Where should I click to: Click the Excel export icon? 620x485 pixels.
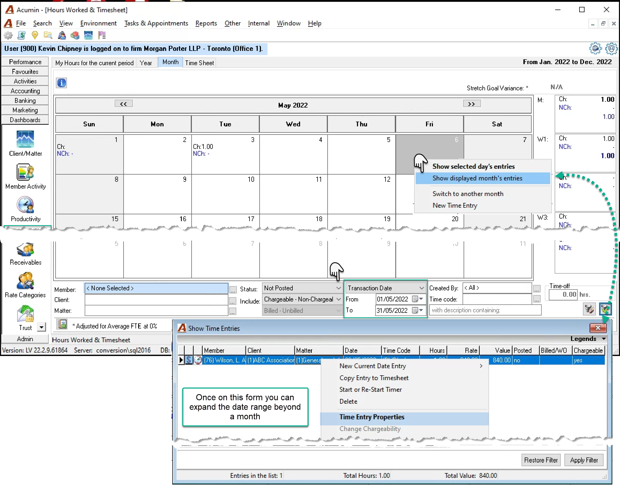click(62, 324)
